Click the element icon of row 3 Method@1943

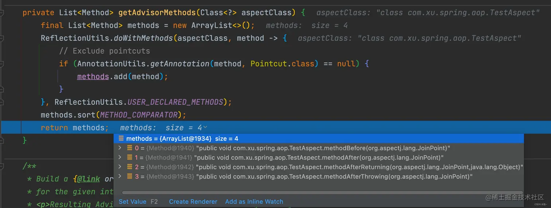[x=130, y=176]
